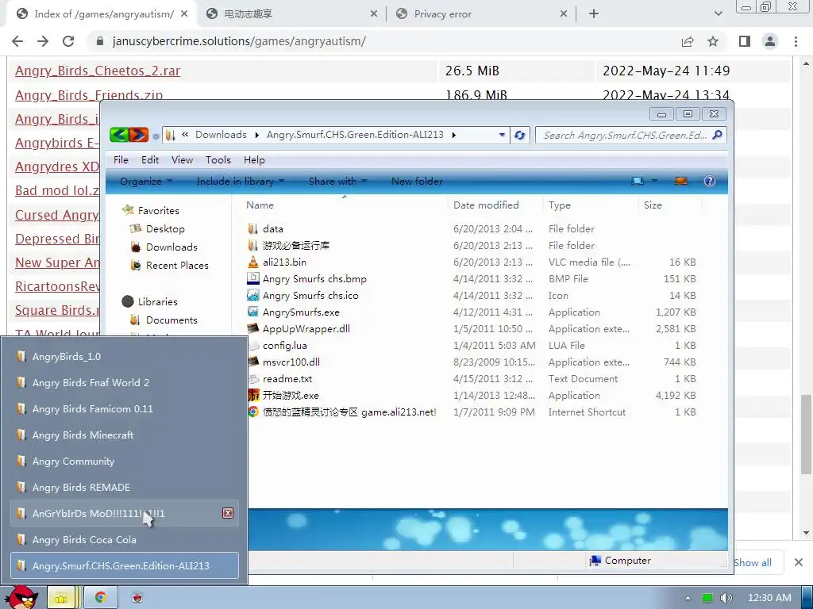Click the Chrome share page icon

pos(688,41)
